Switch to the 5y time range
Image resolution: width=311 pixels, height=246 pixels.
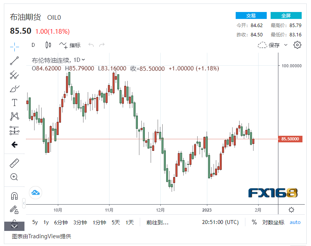[x=35, y=222]
